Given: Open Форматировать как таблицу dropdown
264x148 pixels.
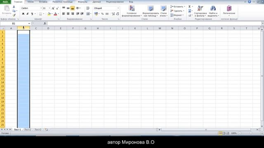Looking at the screenshot, I should [151, 11].
